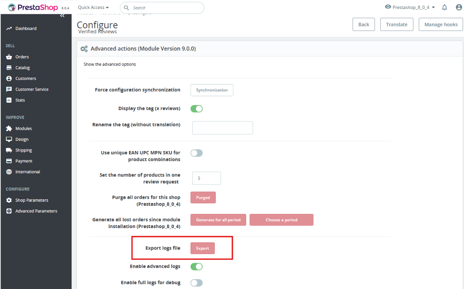This screenshot has height=289, width=464.
Task: Click the Rename the tag input field
Action: click(223, 127)
